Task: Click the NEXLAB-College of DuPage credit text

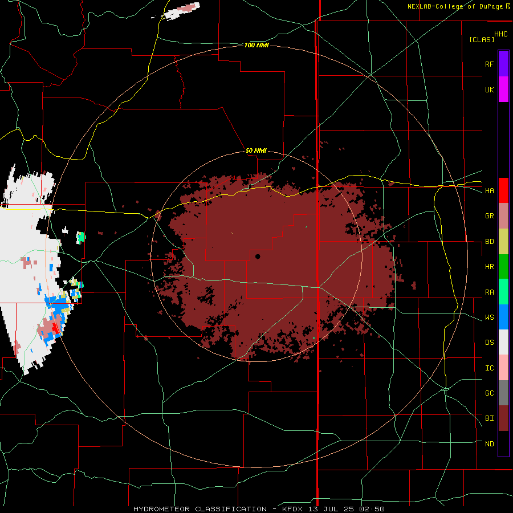Action: pos(455,6)
